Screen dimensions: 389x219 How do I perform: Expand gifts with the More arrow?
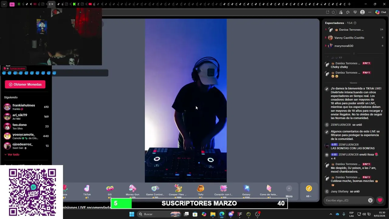click(289, 192)
